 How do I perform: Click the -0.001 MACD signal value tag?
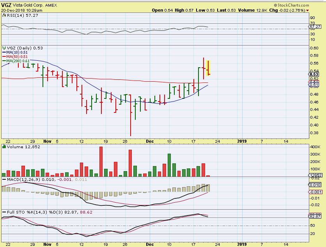point(315,192)
